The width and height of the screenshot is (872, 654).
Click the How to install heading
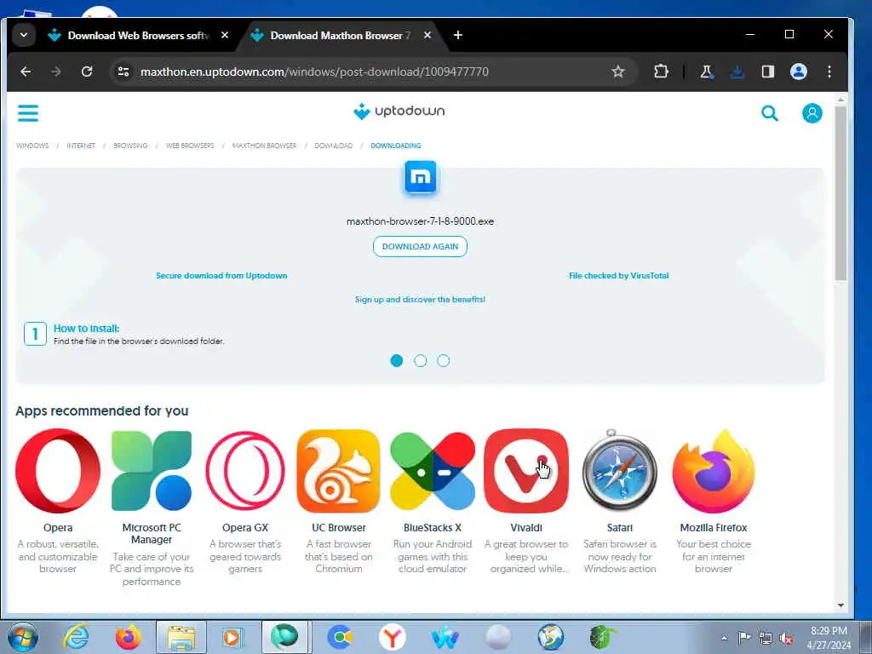click(x=86, y=328)
